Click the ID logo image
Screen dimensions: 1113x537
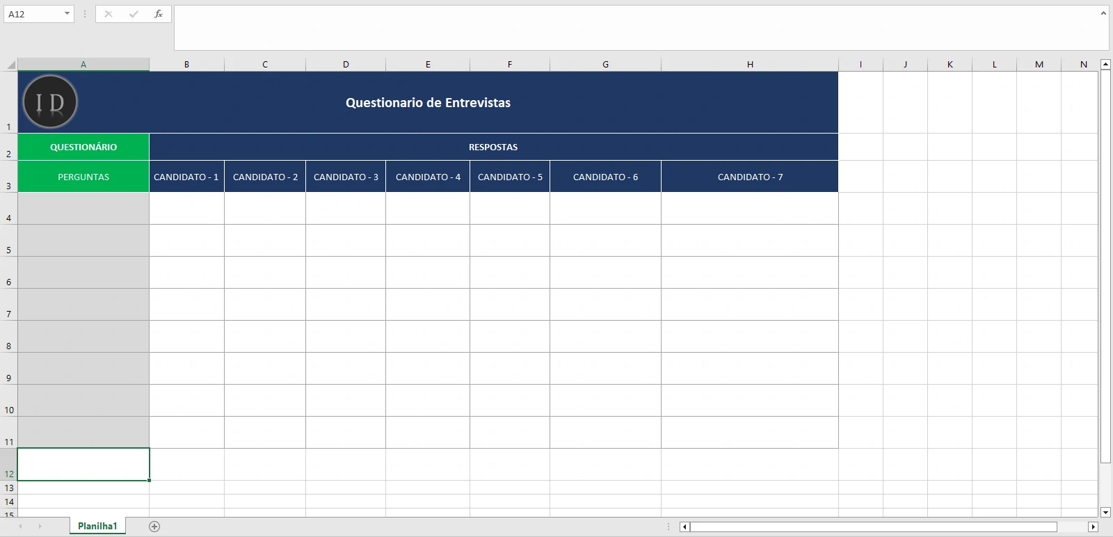click(x=50, y=102)
